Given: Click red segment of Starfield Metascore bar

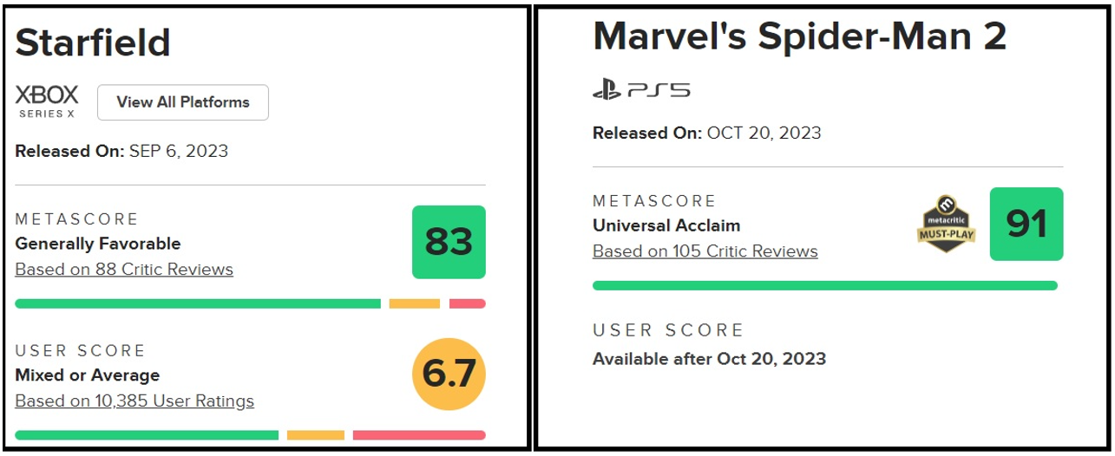Looking at the screenshot, I should click(x=468, y=303).
